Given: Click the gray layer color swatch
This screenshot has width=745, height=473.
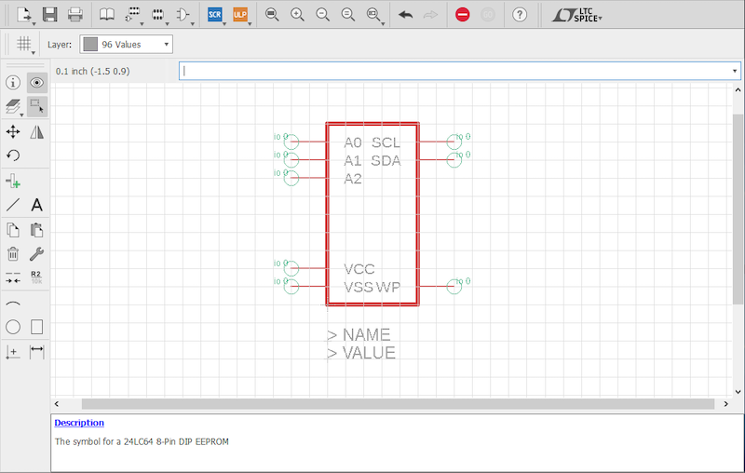Looking at the screenshot, I should pos(90,44).
